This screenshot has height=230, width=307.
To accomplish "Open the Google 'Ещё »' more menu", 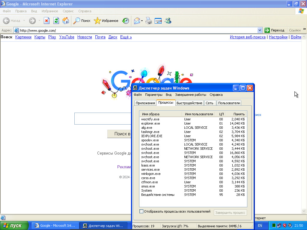I will [126, 37].
